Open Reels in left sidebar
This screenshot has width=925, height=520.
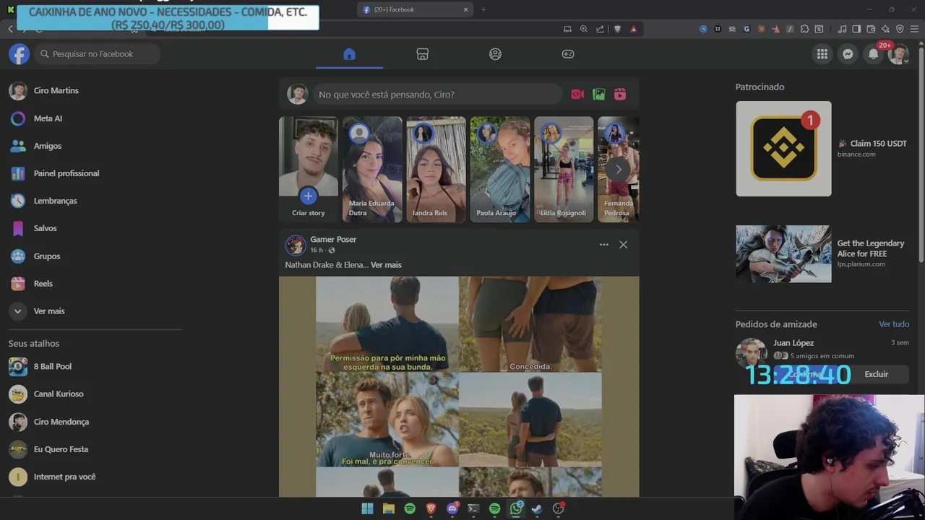tap(94, 284)
